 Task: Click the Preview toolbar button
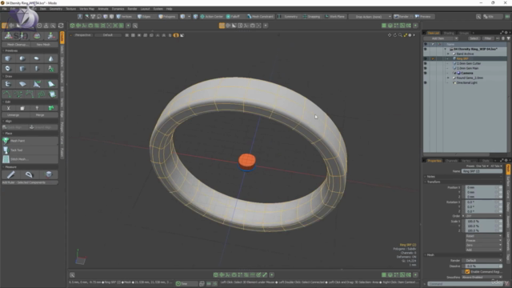click(x=423, y=16)
